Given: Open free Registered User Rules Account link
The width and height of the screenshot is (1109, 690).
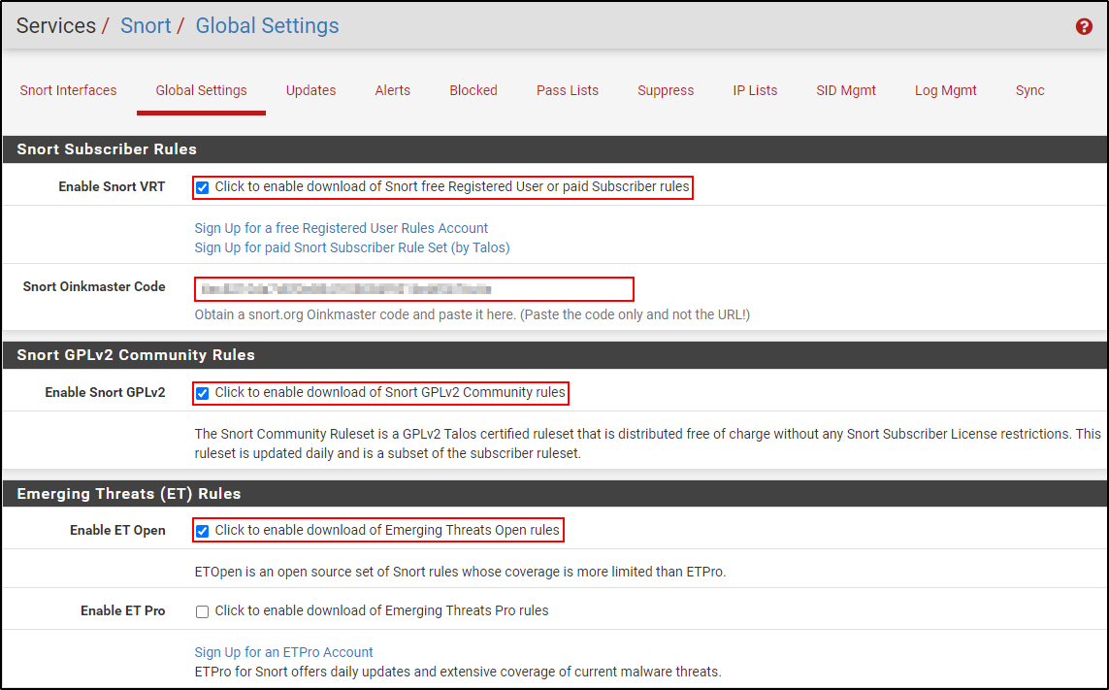Looking at the screenshot, I should click(341, 228).
